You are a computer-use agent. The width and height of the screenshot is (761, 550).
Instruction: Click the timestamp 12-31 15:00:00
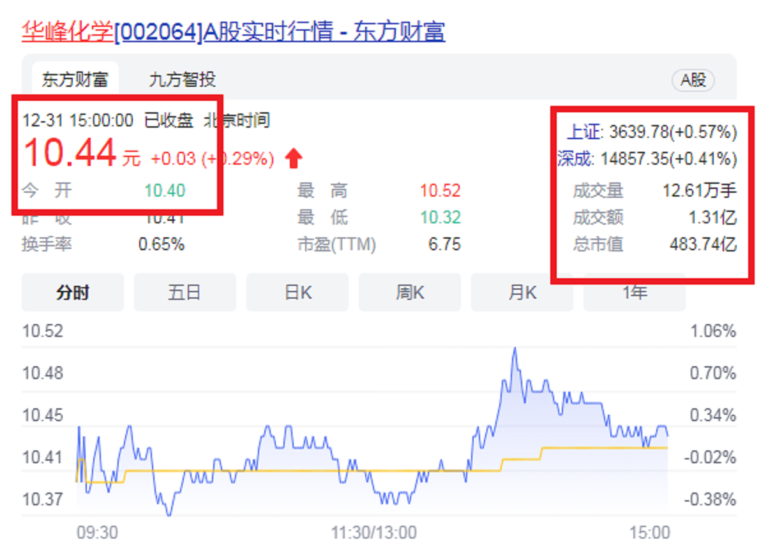[78, 121]
